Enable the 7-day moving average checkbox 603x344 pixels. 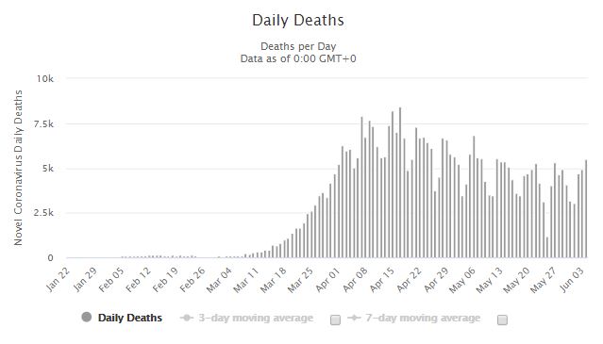point(502,319)
